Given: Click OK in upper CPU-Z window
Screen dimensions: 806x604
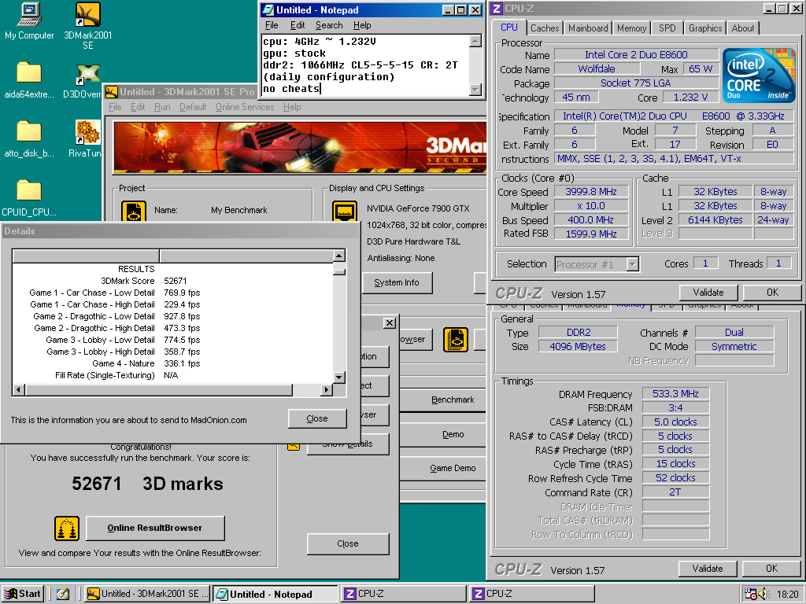Looking at the screenshot, I should click(772, 293).
